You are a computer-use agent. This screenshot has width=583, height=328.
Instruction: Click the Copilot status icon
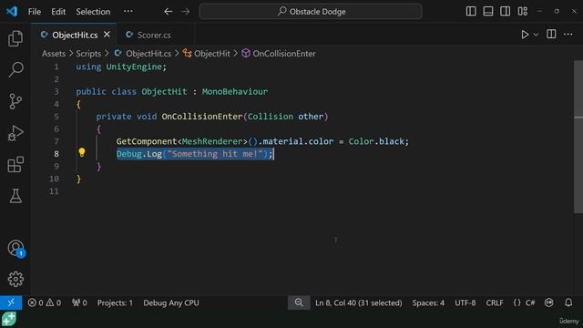pos(548,302)
